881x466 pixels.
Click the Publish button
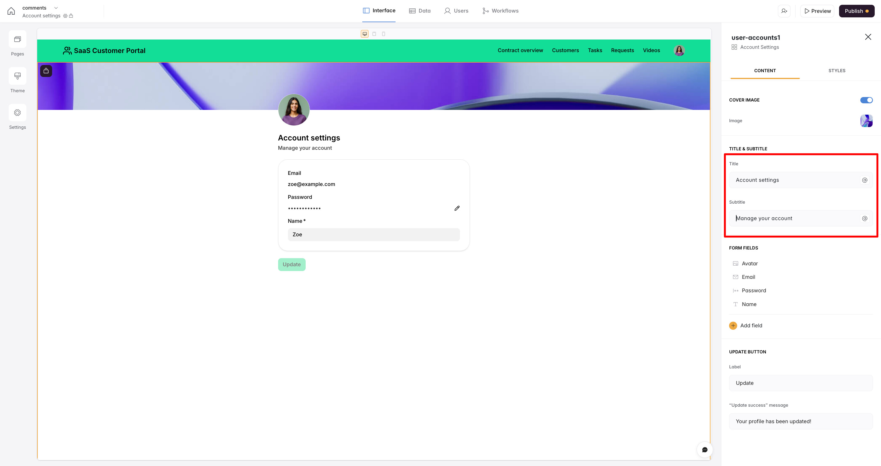coord(856,11)
